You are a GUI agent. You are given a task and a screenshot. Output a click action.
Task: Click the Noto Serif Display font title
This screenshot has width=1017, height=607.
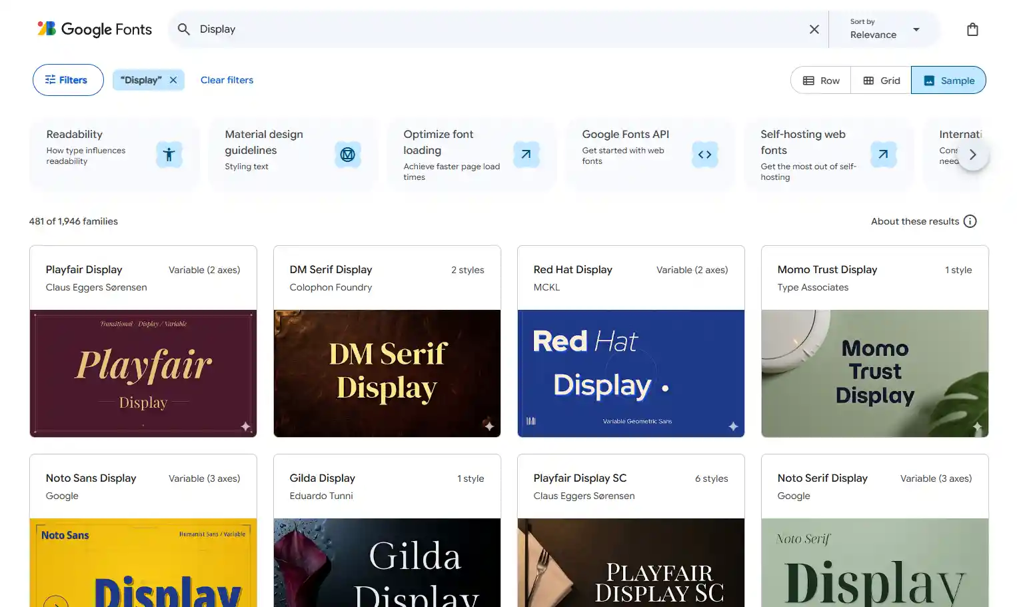tap(822, 478)
